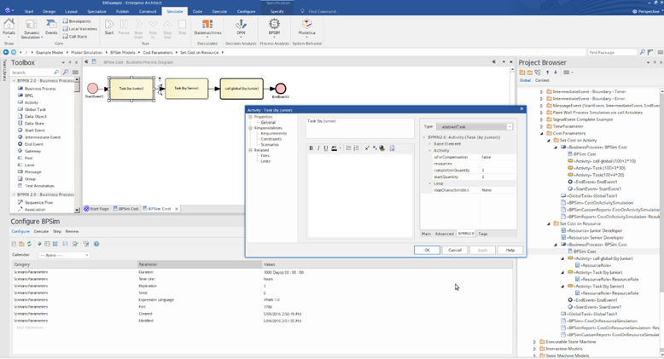Collapse the Related tree node
Viewport: 664px width, 359px height.
[250, 150]
